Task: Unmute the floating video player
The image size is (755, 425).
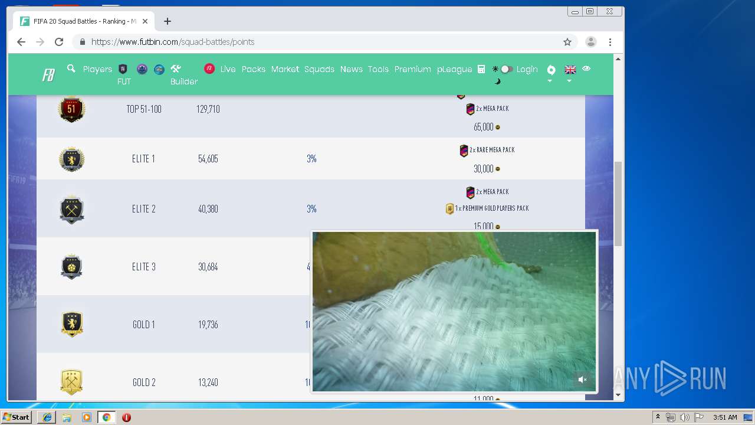Action: pyautogui.click(x=583, y=380)
